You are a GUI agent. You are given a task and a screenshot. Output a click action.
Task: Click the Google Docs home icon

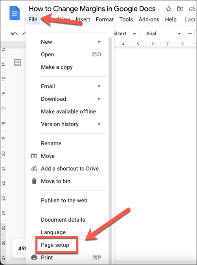click(15, 13)
